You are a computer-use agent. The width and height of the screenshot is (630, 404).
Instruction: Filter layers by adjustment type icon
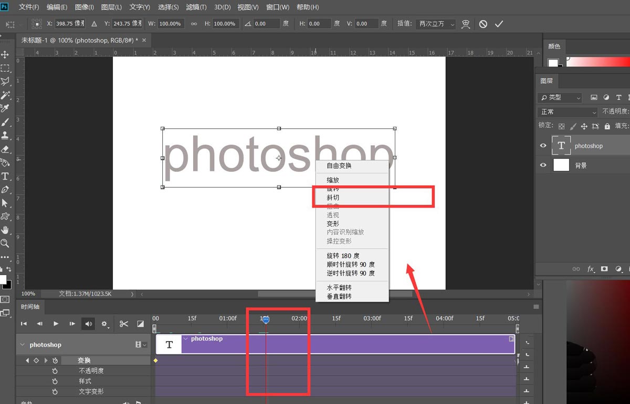click(606, 97)
